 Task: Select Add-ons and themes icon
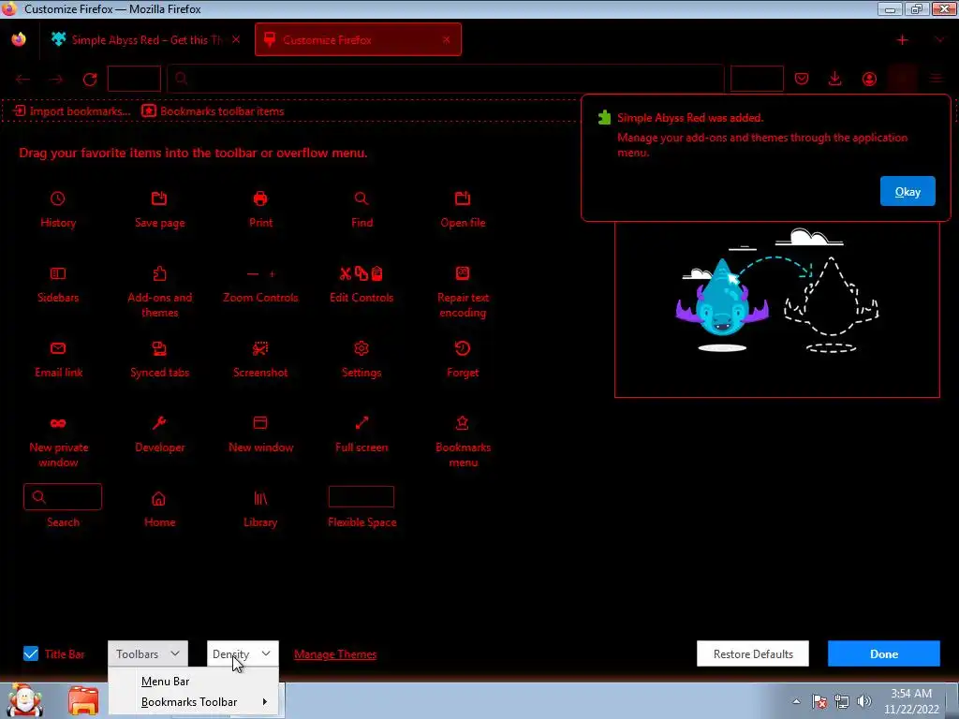(159, 273)
